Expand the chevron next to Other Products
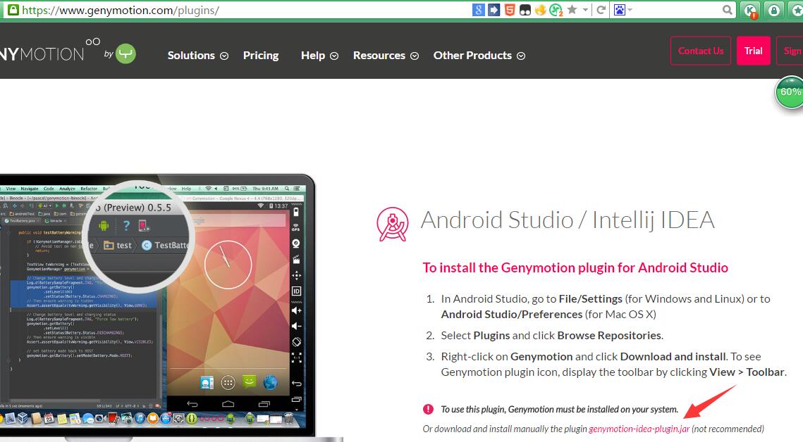 coord(521,56)
